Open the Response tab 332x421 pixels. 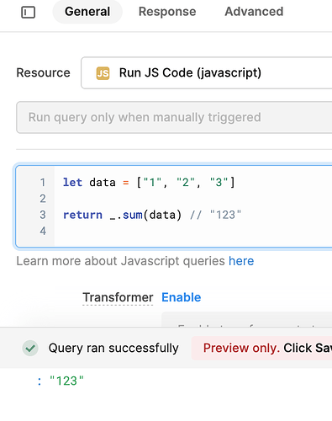[167, 12]
